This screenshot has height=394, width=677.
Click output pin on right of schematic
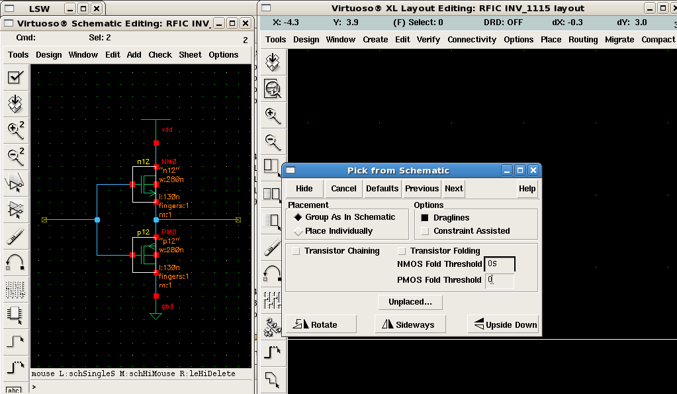coord(238,220)
